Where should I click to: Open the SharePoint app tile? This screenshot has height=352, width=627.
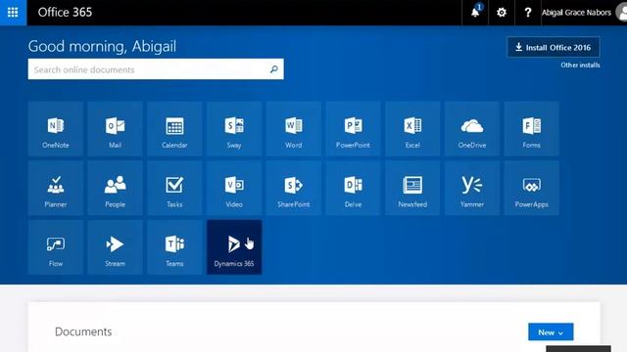pos(294,189)
